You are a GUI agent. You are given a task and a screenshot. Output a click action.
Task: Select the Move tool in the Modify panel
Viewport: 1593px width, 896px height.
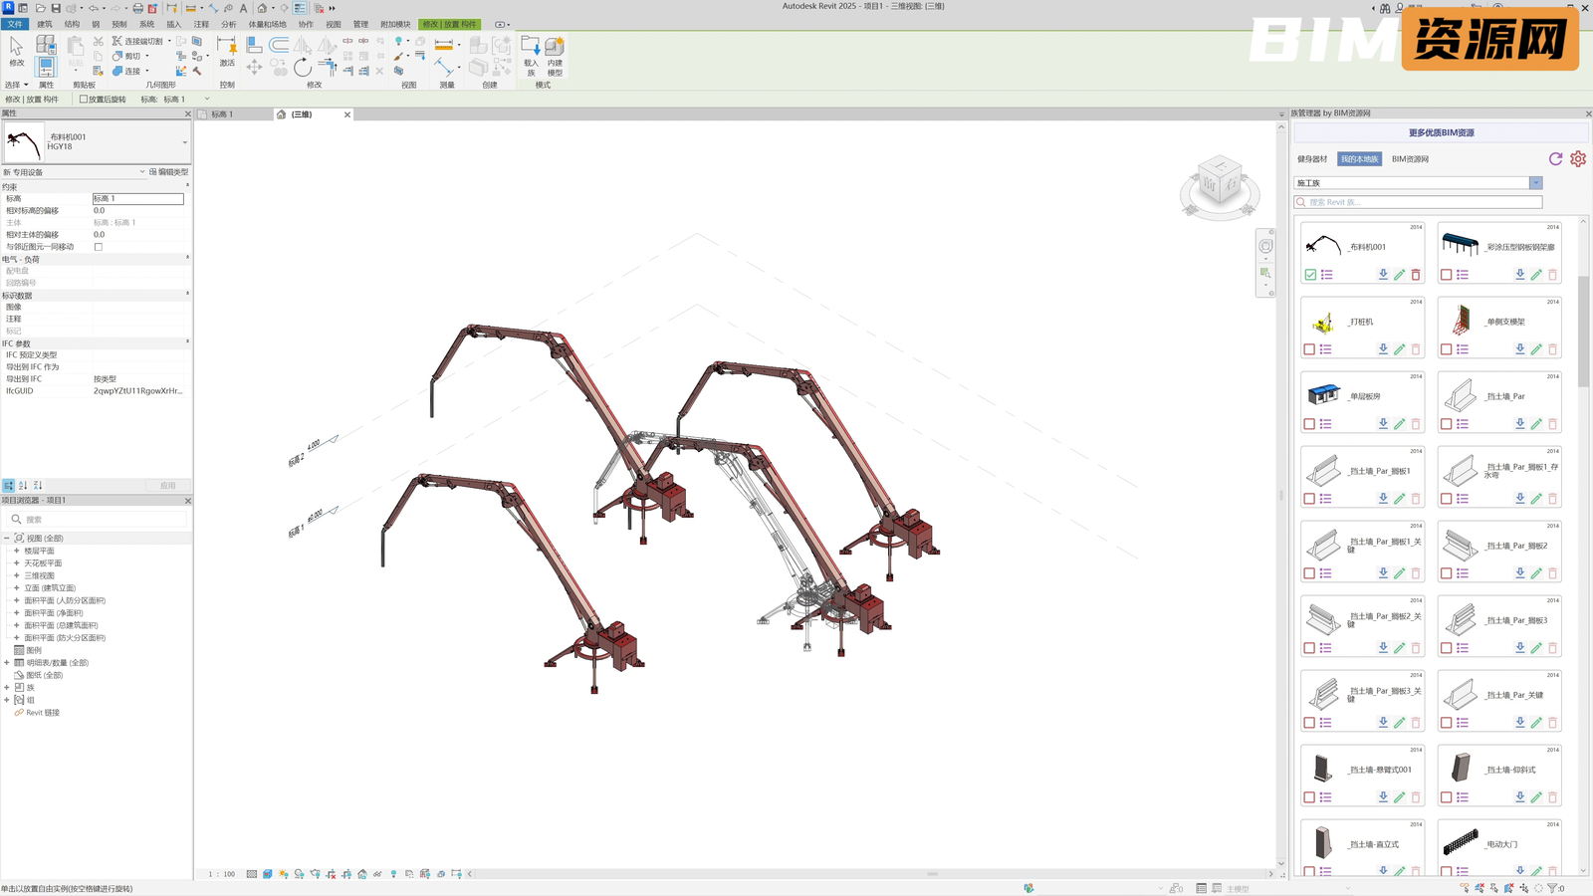coord(254,67)
